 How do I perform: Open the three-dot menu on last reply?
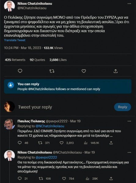(129, 152)
